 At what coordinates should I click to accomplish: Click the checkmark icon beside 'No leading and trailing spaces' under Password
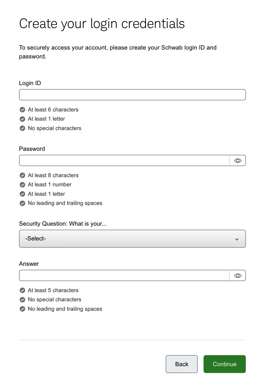pyautogui.click(x=23, y=203)
